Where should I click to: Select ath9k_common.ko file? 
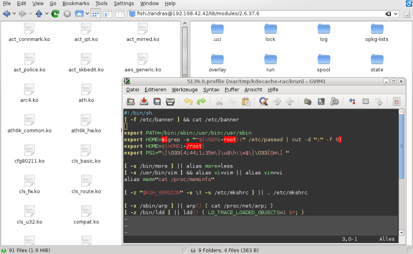29,124
